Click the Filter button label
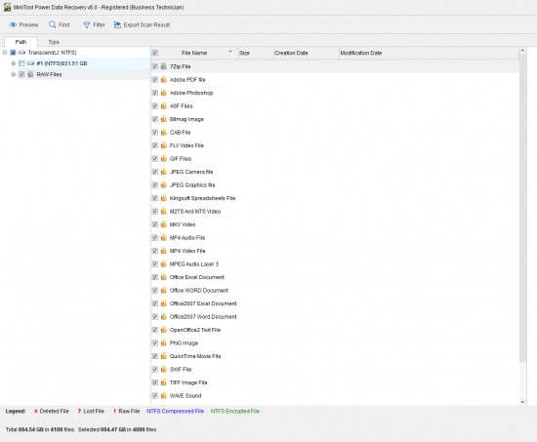Viewport: 537px width, 442px height. pyautogui.click(x=99, y=24)
